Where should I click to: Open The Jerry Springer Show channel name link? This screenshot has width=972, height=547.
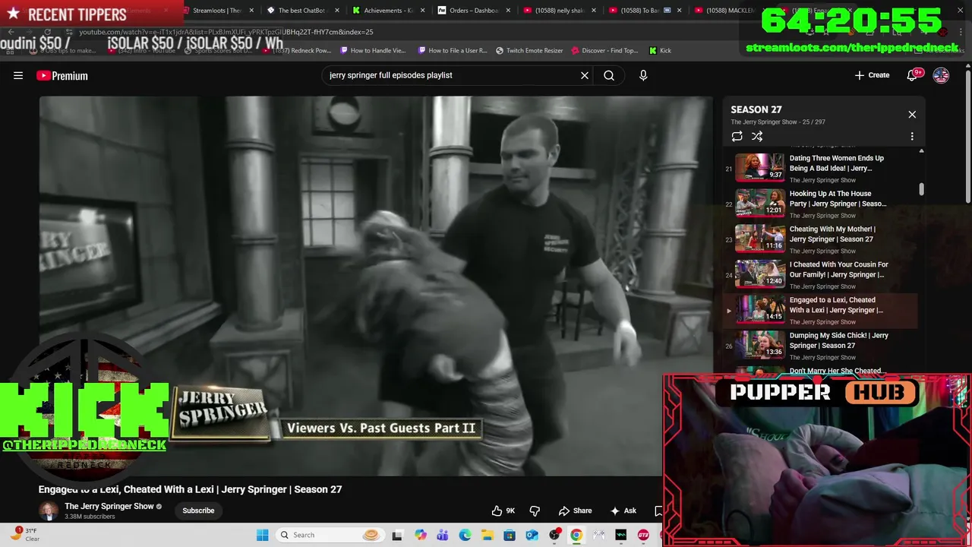[x=109, y=506]
